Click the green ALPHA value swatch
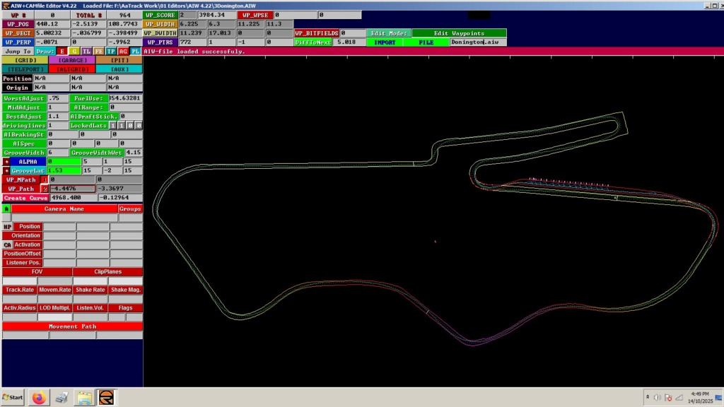Viewport: 724px width, 407px height. (x=64, y=162)
